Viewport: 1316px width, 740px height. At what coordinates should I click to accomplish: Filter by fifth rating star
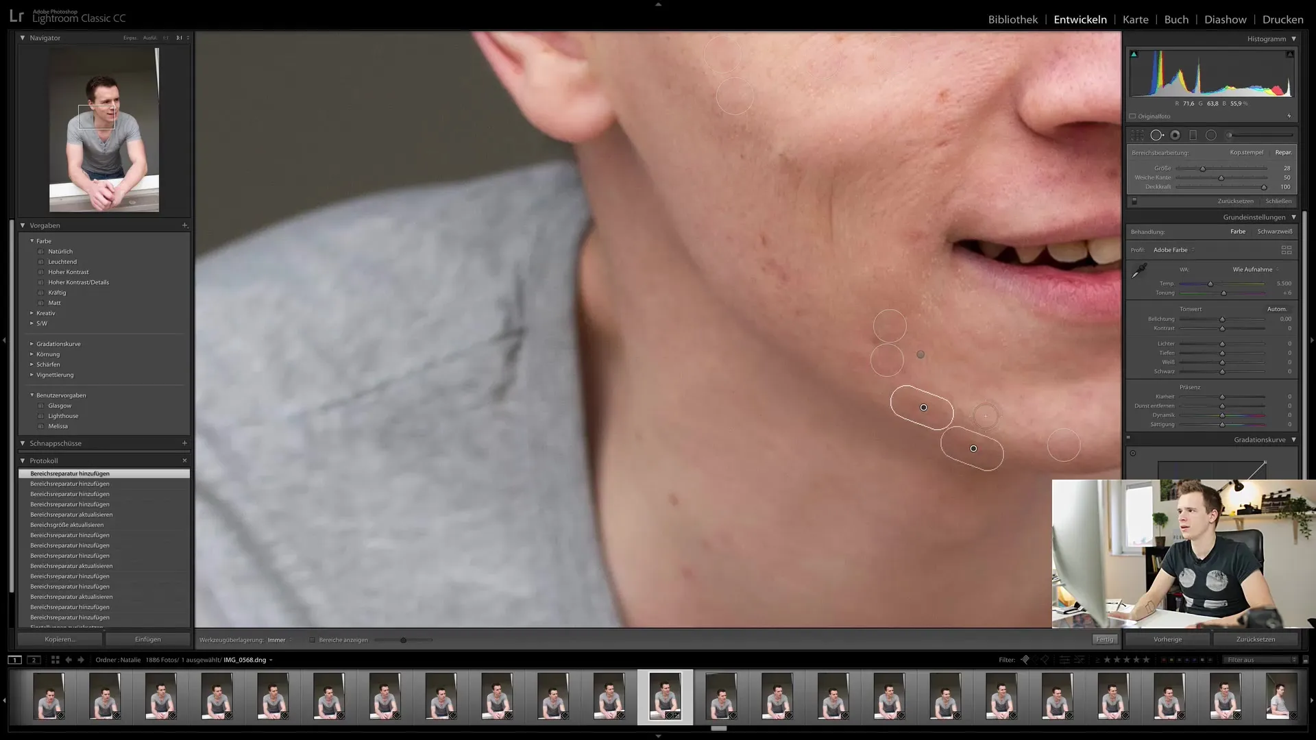click(1146, 660)
